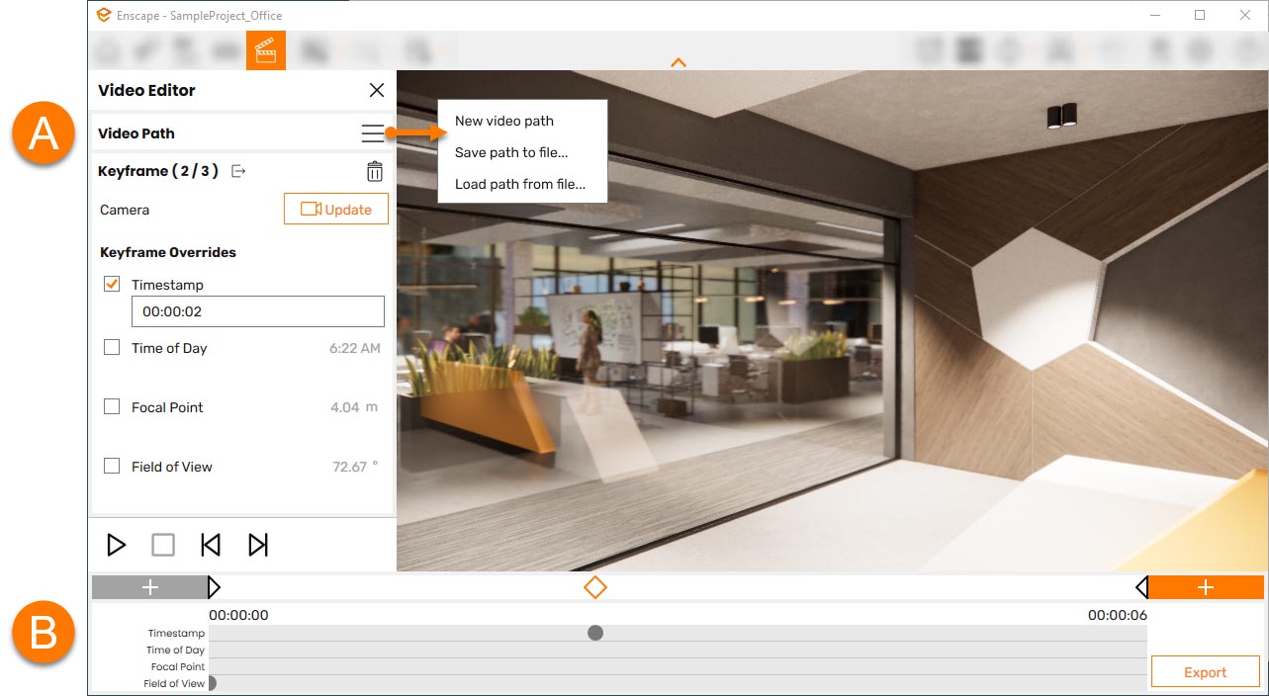Delete the current keyframe via trash icon
Viewport: 1269px width, 696px height.
point(374,170)
